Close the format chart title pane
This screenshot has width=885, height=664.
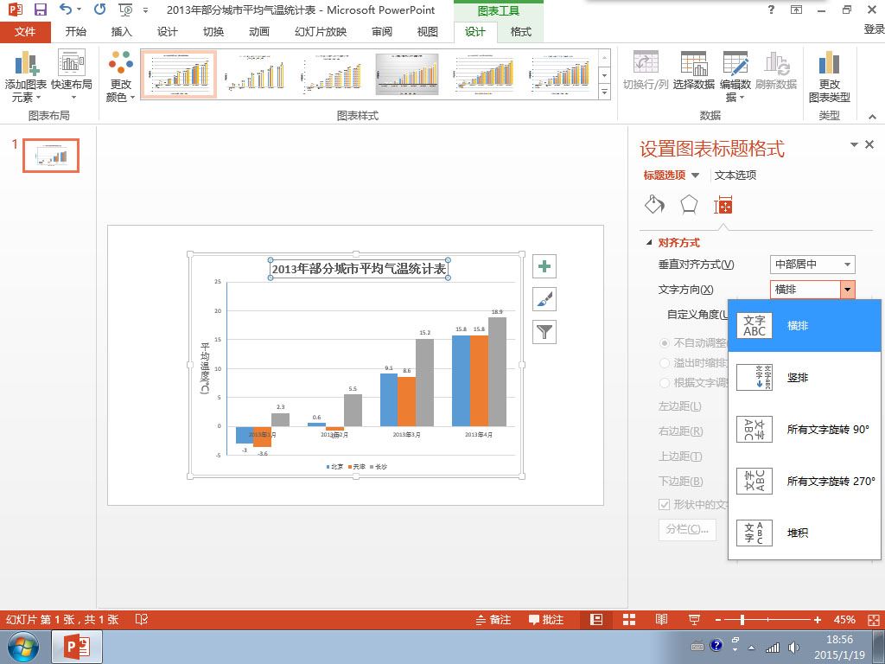pyautogui.click(x=869, y=144)
